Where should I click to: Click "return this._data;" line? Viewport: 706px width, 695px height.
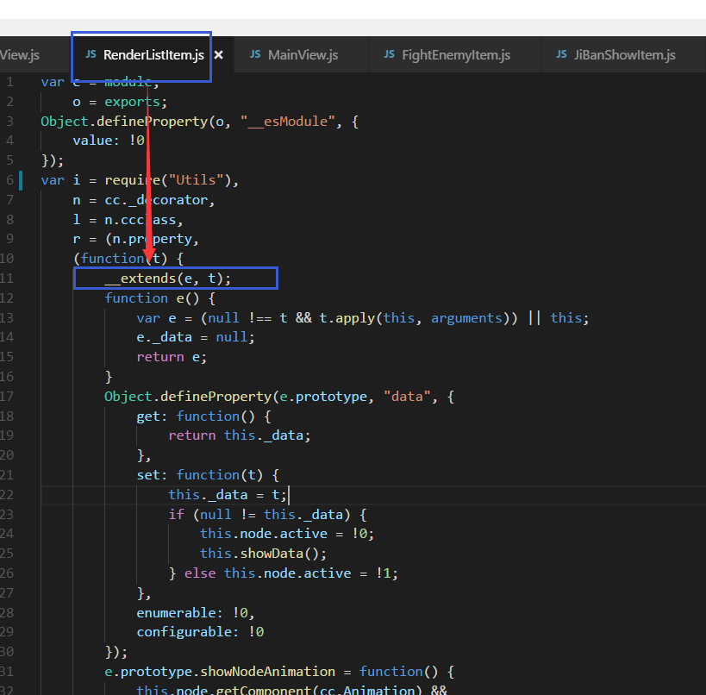(x=240, y=435)
